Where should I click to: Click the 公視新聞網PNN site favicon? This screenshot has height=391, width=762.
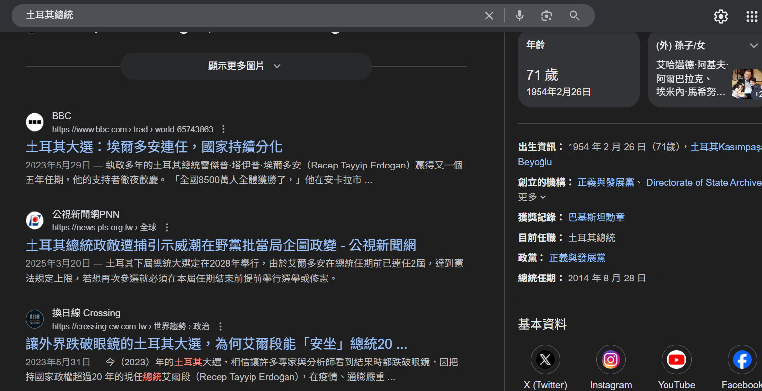click(x=35, y=220)
